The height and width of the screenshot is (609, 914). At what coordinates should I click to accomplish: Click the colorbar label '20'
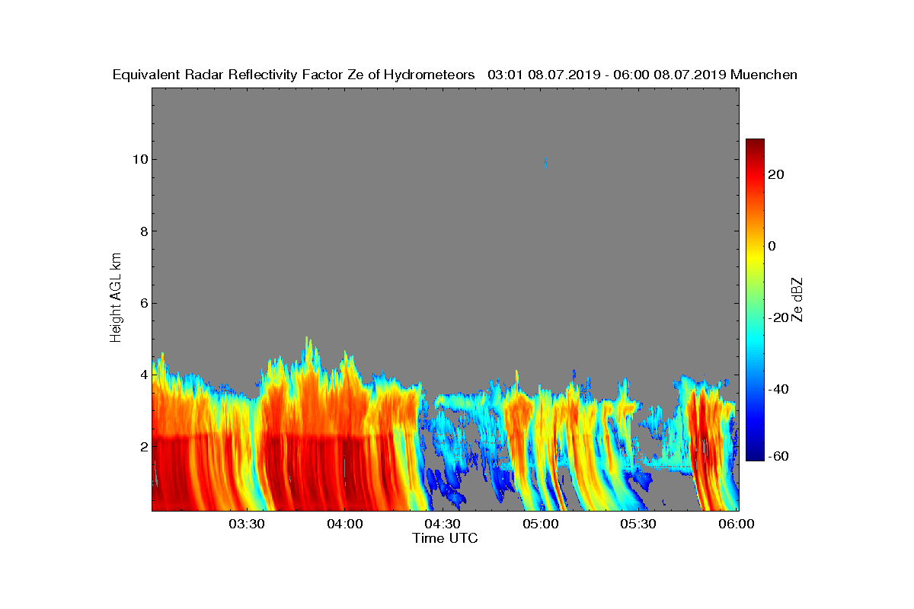[776, 174]
